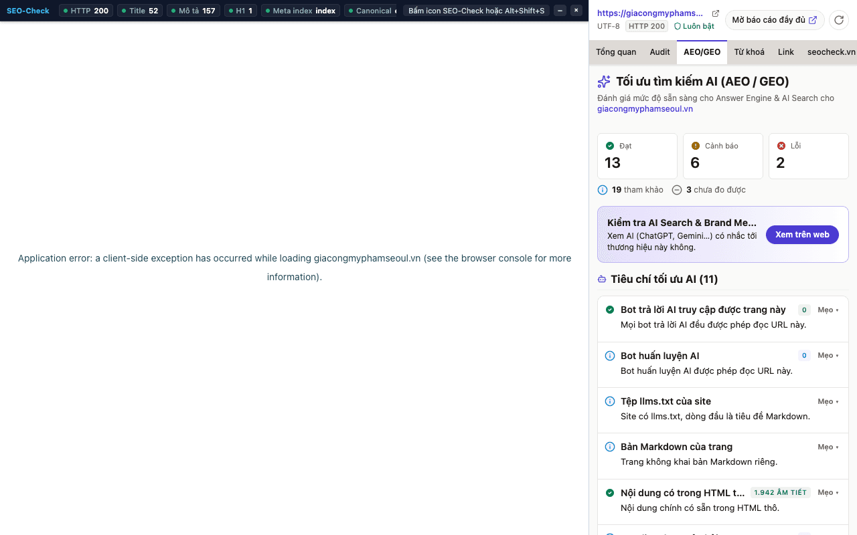857x535 pixels.
Task: Minimize the SEO-Check toolbar with the dash button
Action: pyautogui.click(x=560, y=11)
